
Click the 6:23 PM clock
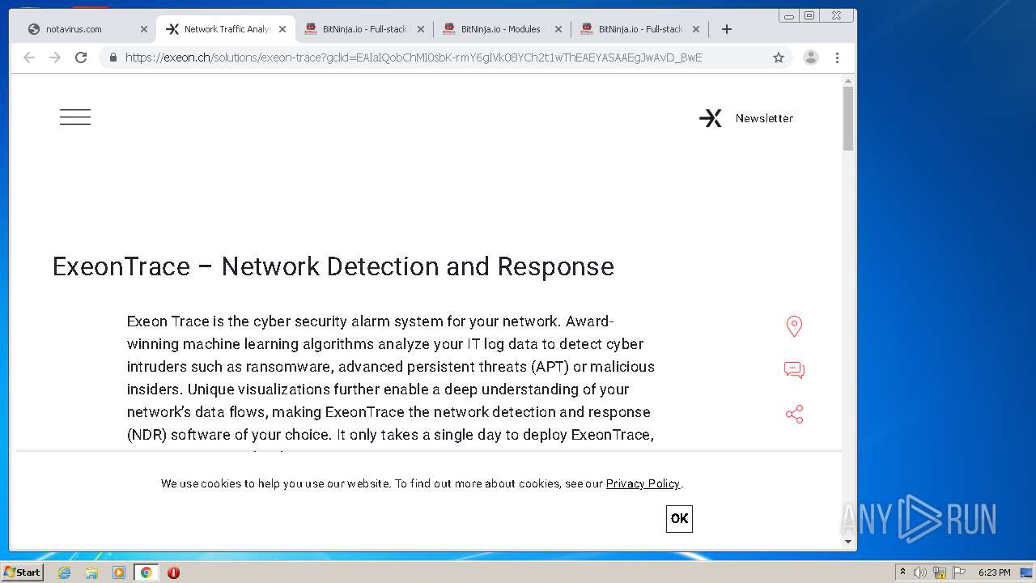click(x=994, y=572)
